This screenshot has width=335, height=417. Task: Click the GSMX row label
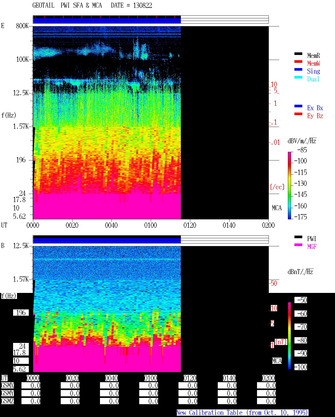[7, 385]
